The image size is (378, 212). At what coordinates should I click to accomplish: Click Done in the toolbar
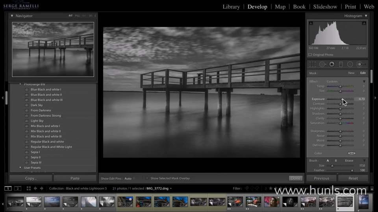tap(296, 178)
